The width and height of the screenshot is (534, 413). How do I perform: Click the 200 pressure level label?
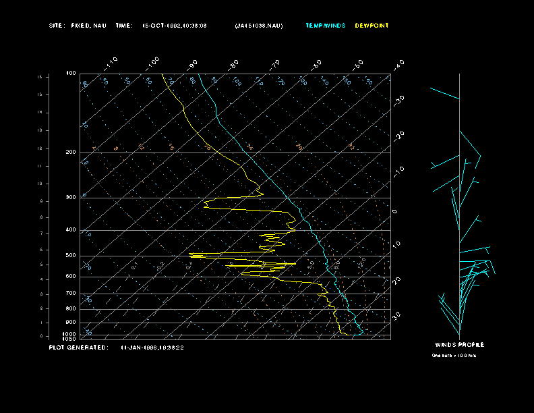[x=71, y=153]
